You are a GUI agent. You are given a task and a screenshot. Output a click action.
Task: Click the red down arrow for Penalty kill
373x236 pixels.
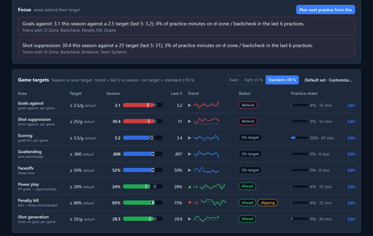click(189, 203)
